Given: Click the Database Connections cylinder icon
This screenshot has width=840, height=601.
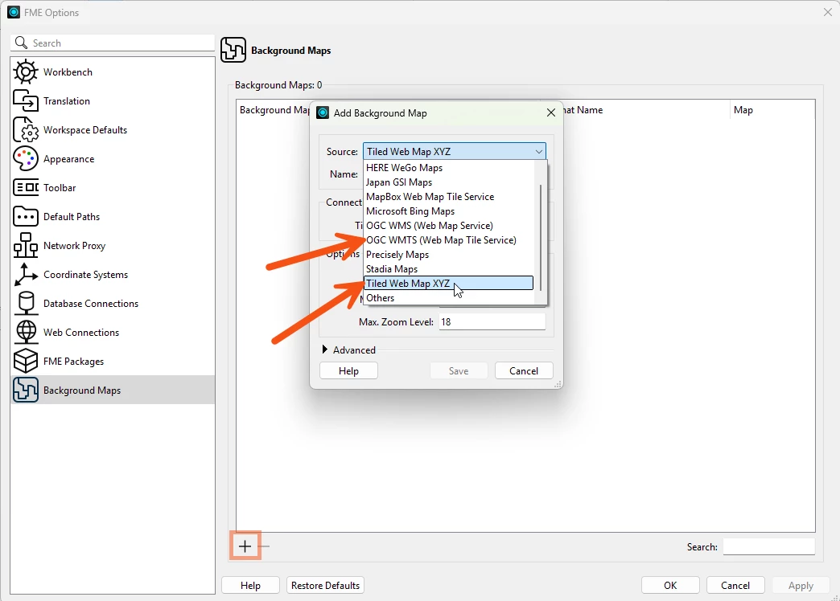Looking at the screenshot, I should [26, 303].
